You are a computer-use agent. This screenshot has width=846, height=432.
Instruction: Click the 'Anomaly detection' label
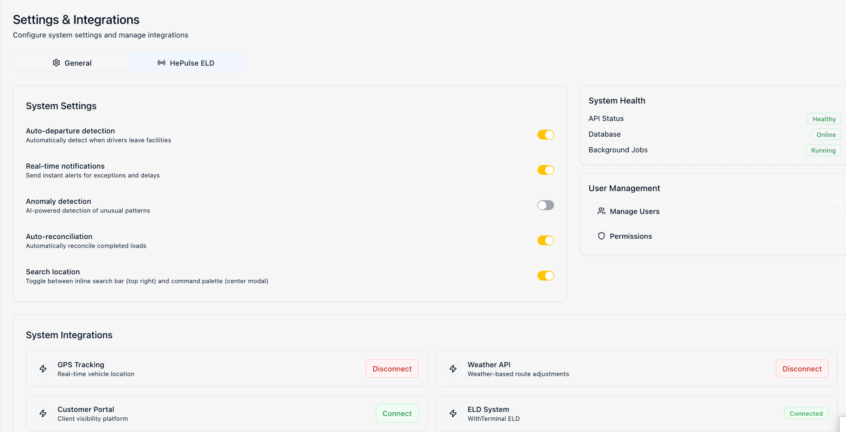tap(58, 201)
